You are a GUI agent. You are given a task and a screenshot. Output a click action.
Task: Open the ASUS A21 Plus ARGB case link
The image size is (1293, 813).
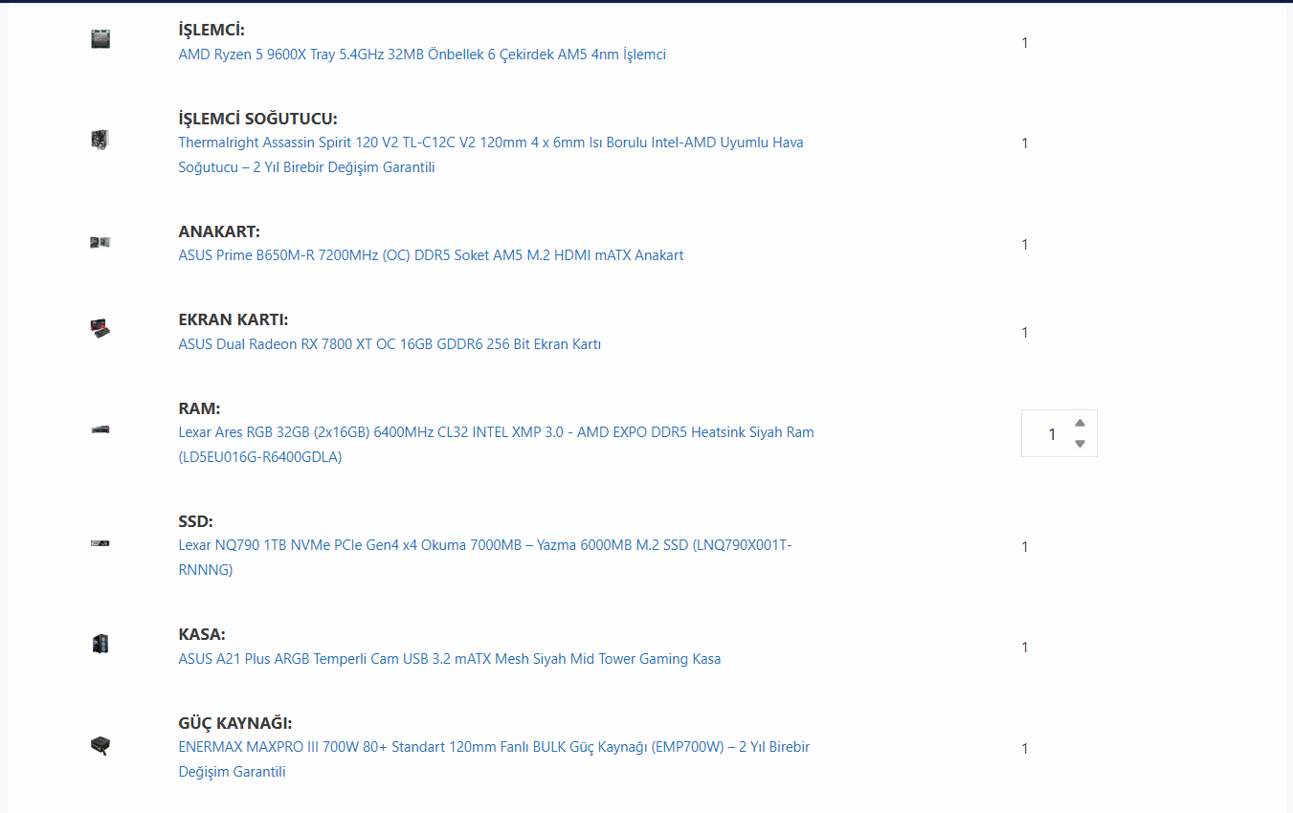[450, 659]
